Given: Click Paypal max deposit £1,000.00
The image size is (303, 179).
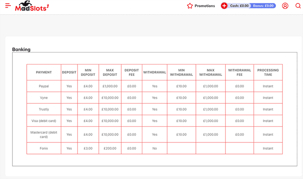Looking at the screenshot, I should (x=110, y=86).
